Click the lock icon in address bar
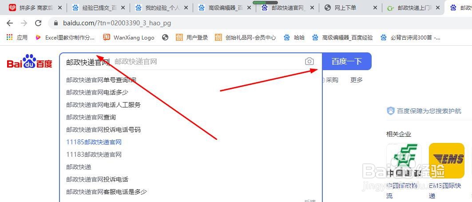The image size is (472, 202). 56,23
